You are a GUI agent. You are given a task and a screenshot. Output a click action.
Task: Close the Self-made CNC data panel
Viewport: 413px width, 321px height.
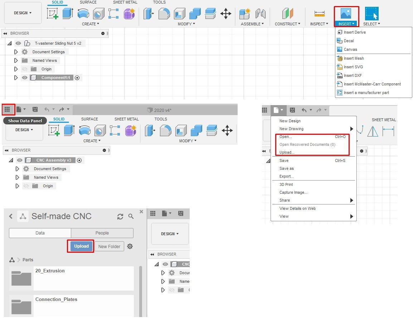point(141,212)
